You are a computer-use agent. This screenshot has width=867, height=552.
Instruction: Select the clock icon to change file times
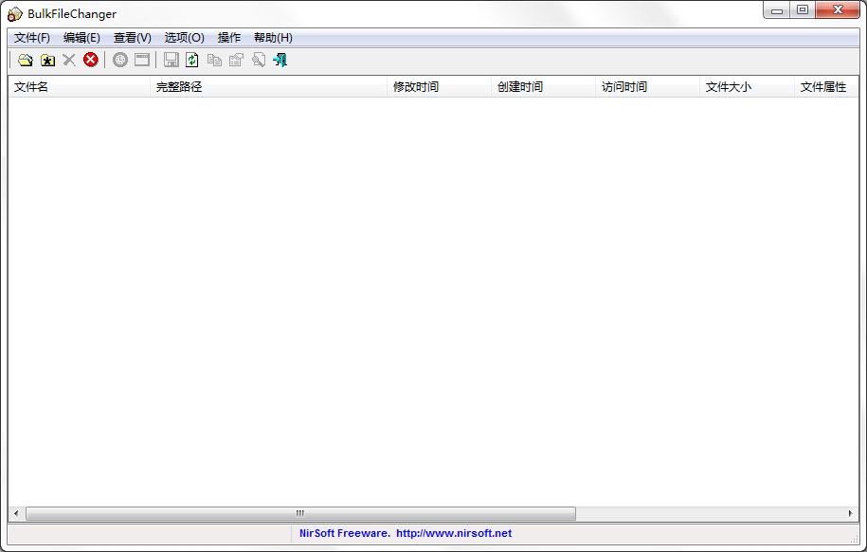(x=120, y=60)
